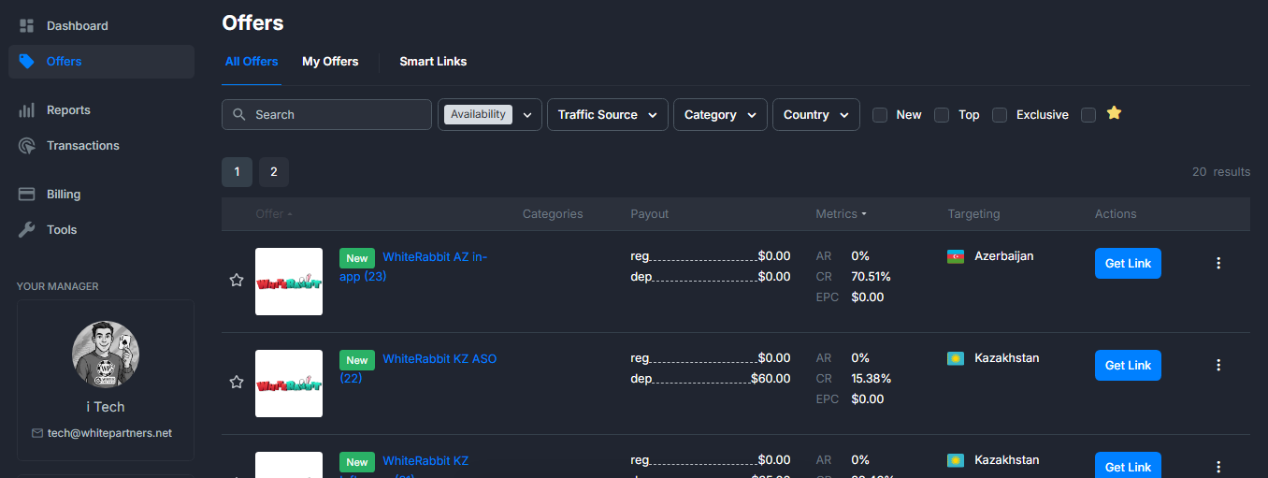Click the manager email envelope icon
This screenshot has height=478, width=1268.
pyautogui.click(x=37, y=433)
